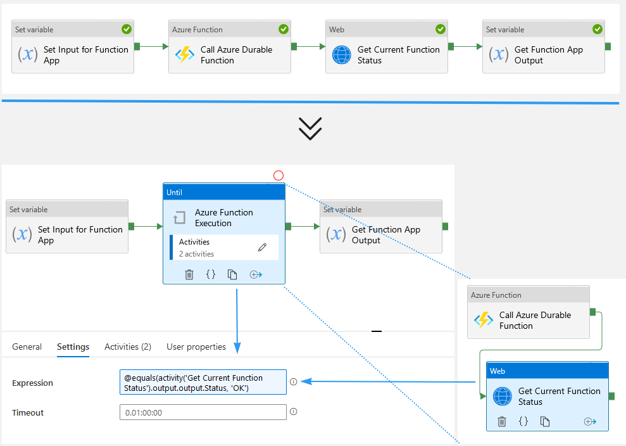626x446 pixels.
Task: Click lightning icon of the activity inside Until
Action: (x=484, y=320)
